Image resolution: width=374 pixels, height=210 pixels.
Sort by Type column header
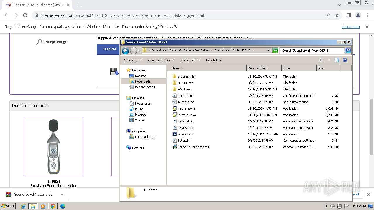tap(299, 68)
